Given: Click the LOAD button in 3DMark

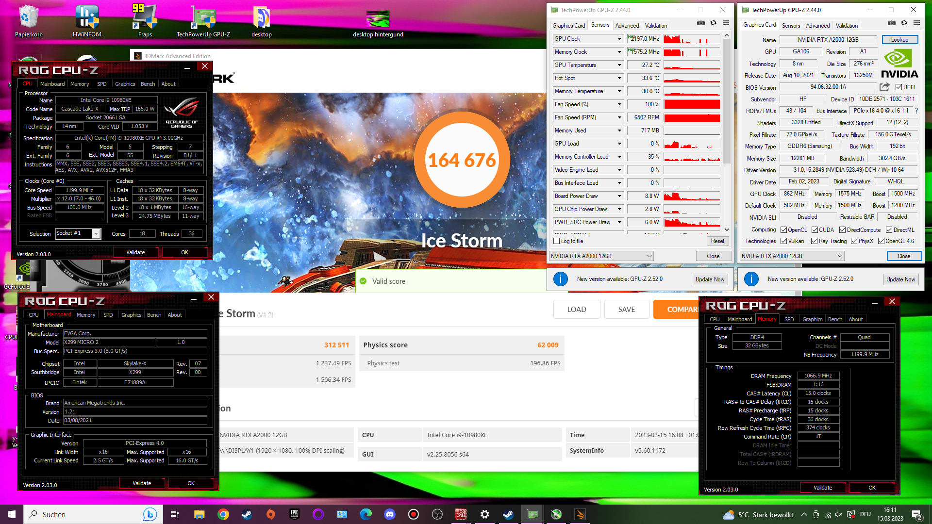Looking at the screenshot, I should (577, 310).
